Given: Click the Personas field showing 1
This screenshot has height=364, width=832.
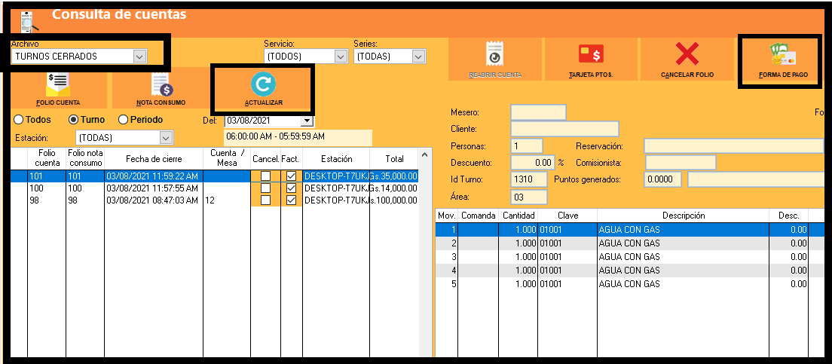Looking at the screenshot, I should (x=526, y=146).
